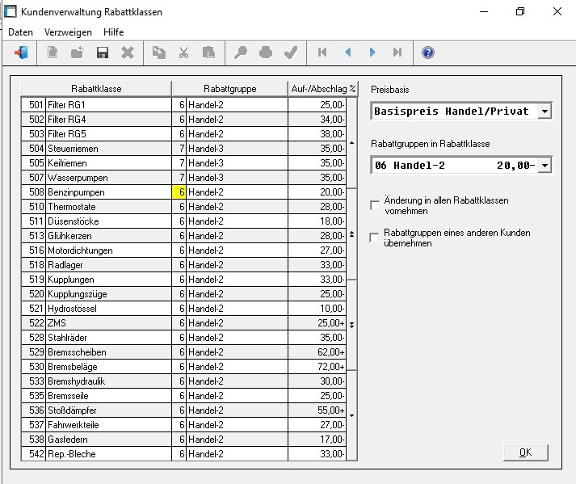
Task: Click the Bremshydraulik class cell
Action: click(108, 381)
